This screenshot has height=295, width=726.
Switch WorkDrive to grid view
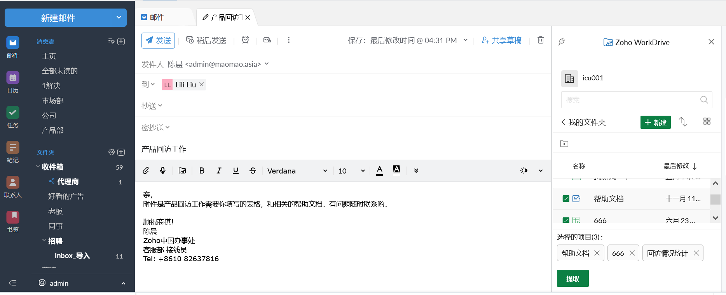[707, 121]
